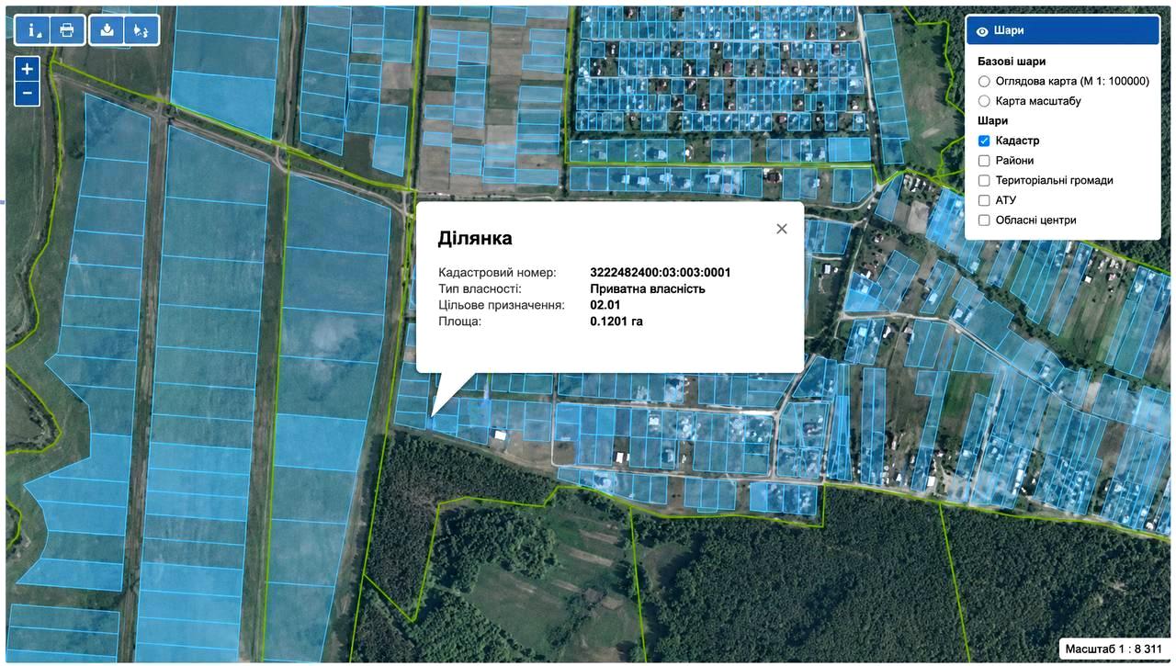Click the Базові шари heading
The width and height of the screenshot is (1176, 666).
pos(1012,62)
